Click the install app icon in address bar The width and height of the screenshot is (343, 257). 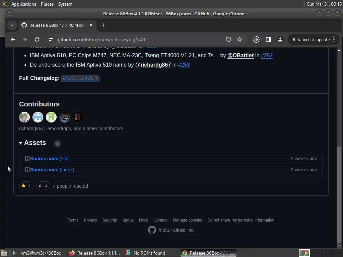pos(228,39)
